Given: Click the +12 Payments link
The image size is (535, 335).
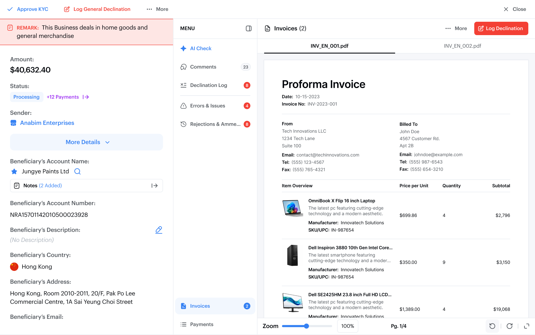Looking at the screenshot, I should click(63, 97).
